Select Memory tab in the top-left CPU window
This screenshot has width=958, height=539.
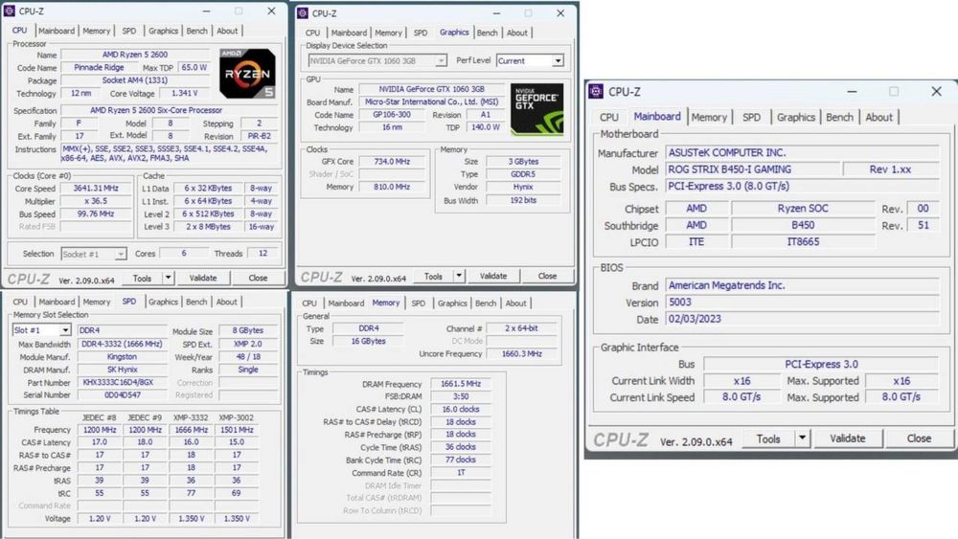click(x=97, y=31)
